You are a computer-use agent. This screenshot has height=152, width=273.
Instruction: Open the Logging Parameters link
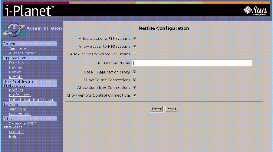click(20, 114)
